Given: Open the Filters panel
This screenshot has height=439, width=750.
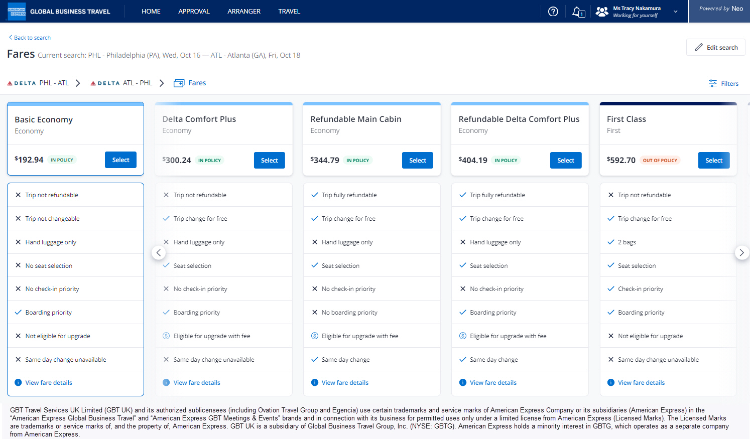Looking at the screenshot, I should click(723, 83).
